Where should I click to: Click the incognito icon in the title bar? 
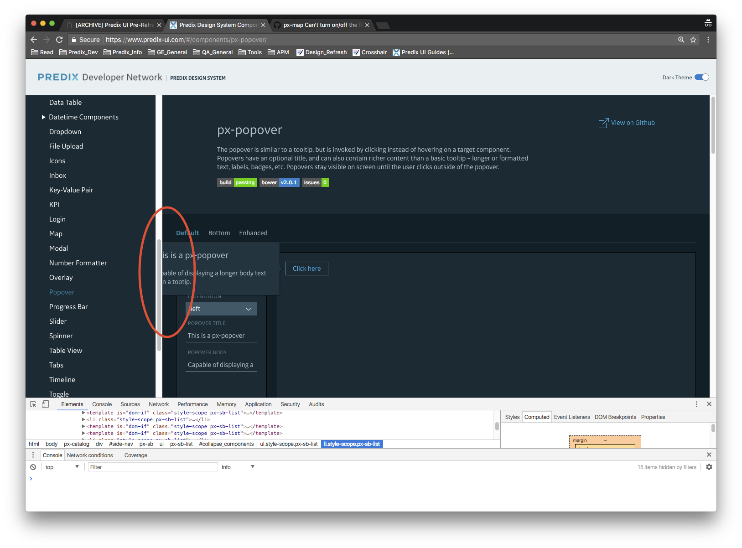(708, 23)
